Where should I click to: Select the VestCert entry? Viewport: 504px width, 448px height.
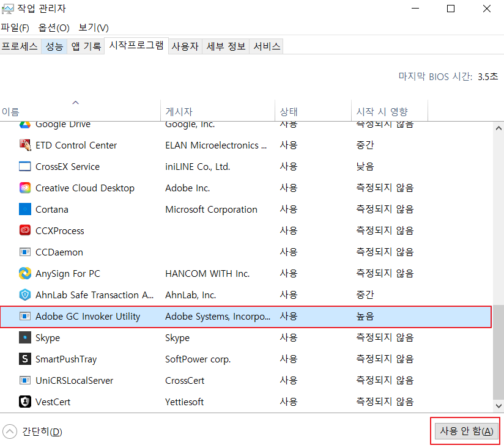(x=53, y=402)
